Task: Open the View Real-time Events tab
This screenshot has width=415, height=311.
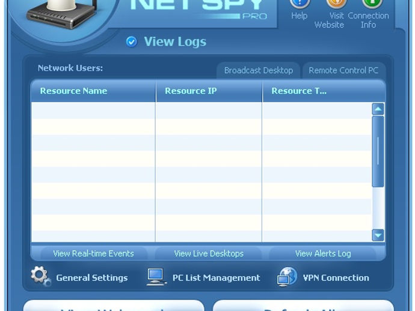Action: pos(93,253)
